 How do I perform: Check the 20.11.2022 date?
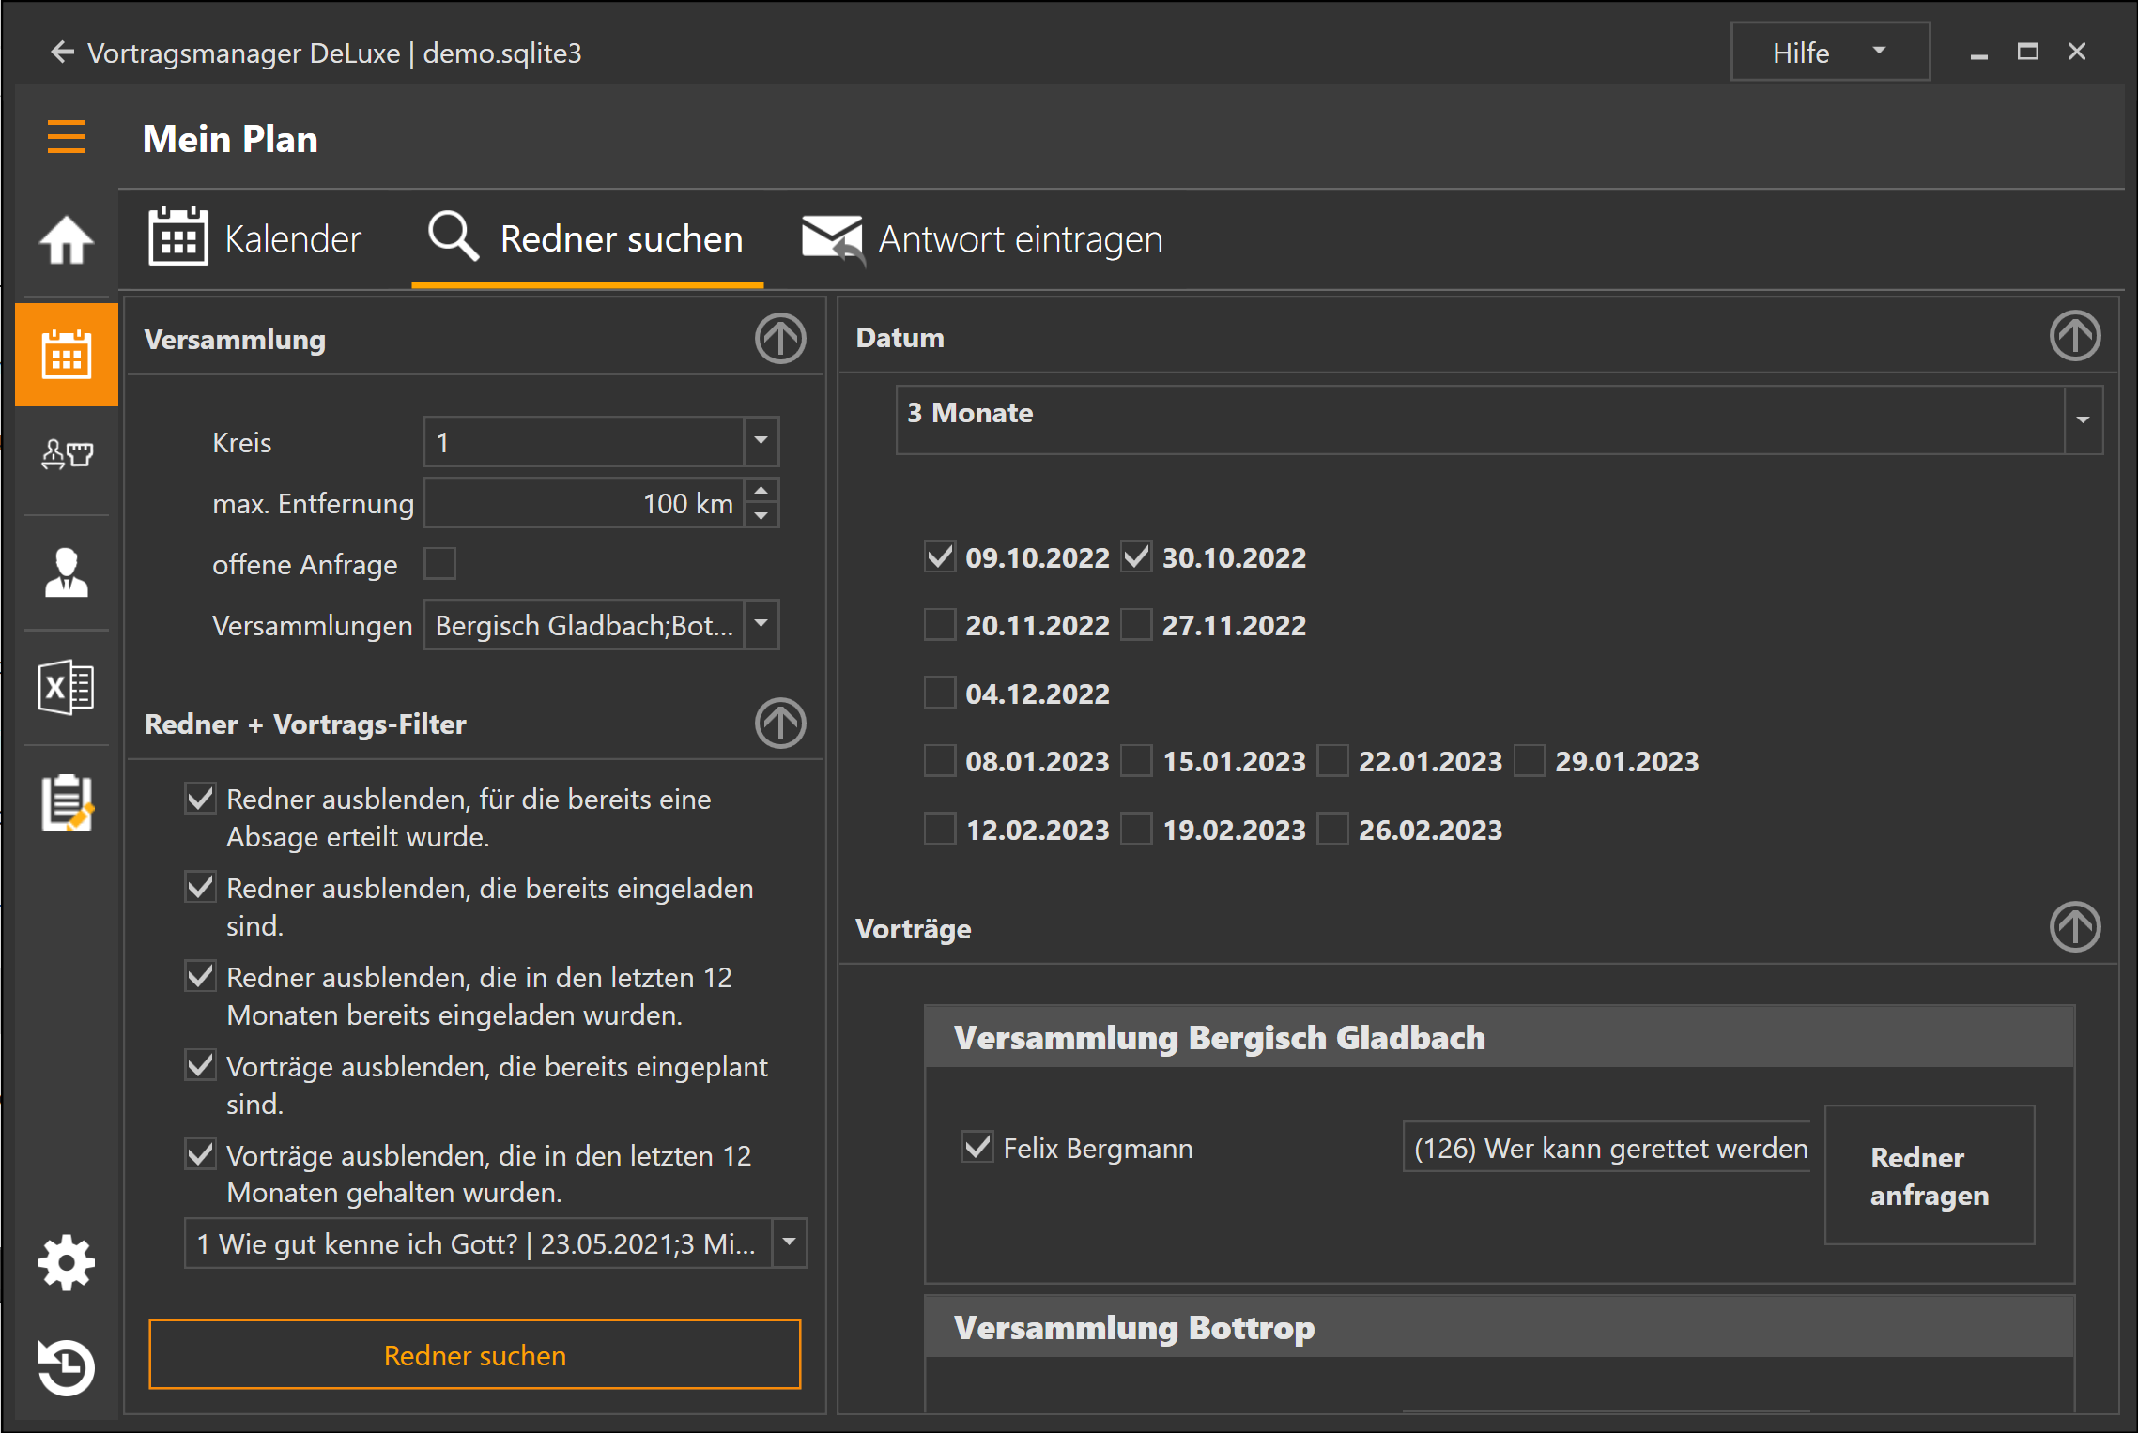pyautogui.click(x=940, y=624)
